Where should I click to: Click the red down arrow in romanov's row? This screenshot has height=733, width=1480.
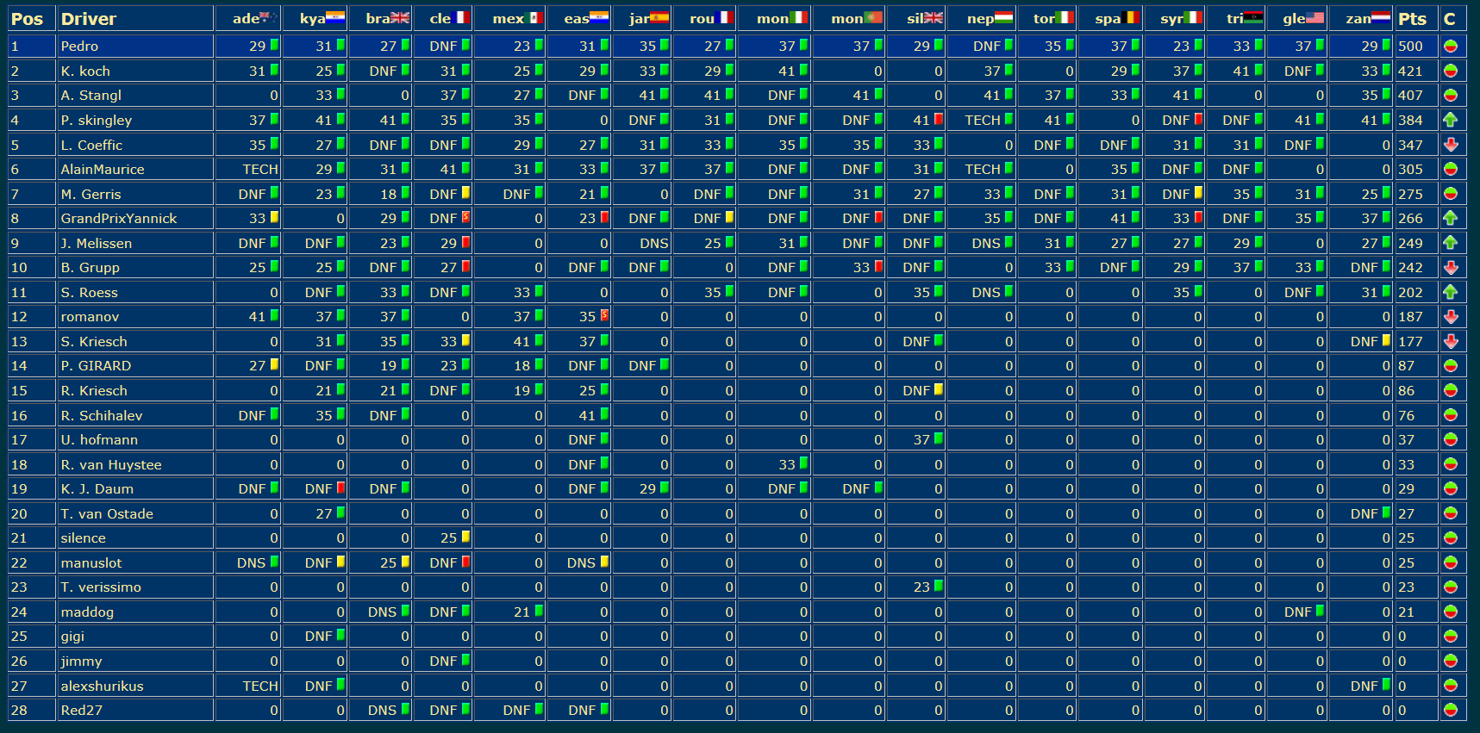pos(1450,317)
